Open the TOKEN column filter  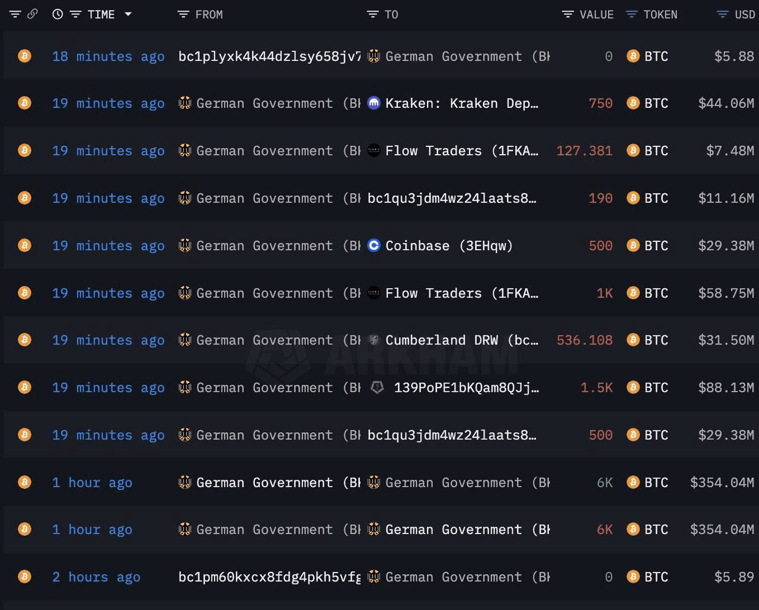632,14
